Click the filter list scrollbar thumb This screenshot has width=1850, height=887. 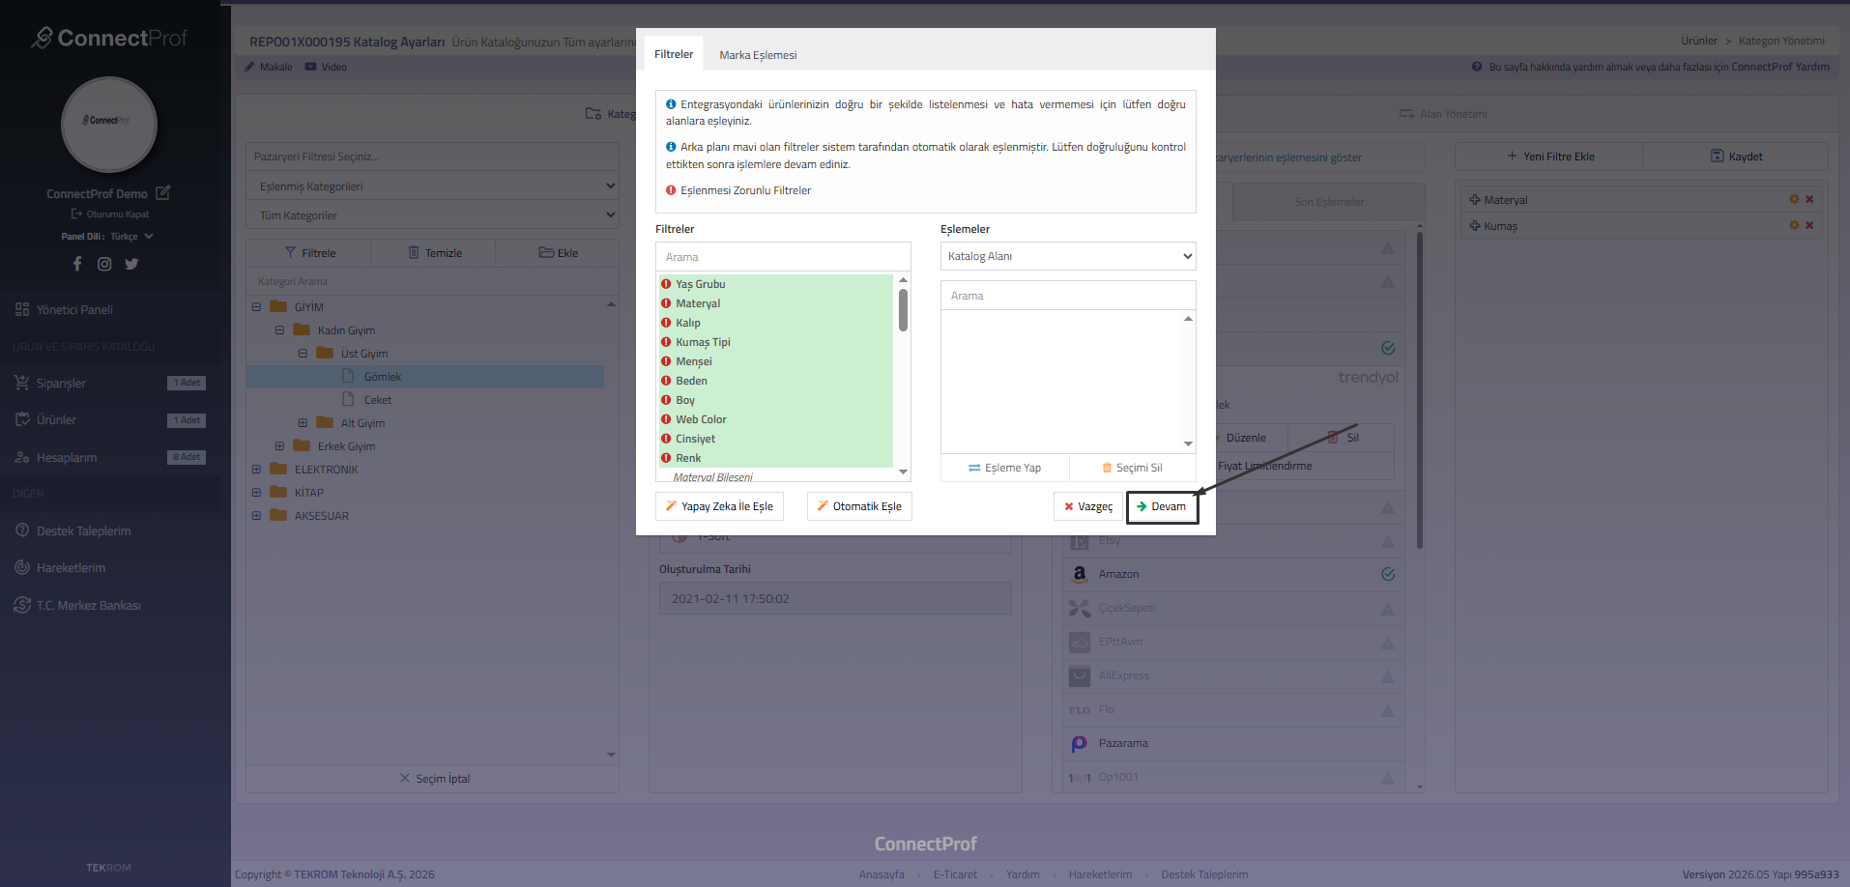click(x=903, y=309)
